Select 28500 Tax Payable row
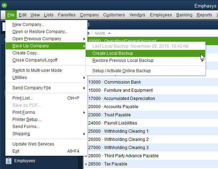Screen dimensions: 218x169 [x=151, y=164]
